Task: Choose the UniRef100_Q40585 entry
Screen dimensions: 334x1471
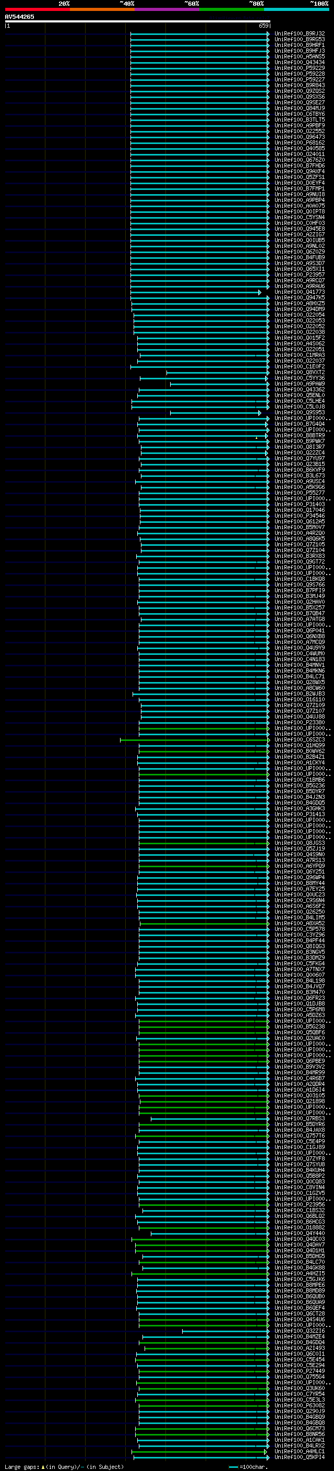Action: click(x=300, y=149)
